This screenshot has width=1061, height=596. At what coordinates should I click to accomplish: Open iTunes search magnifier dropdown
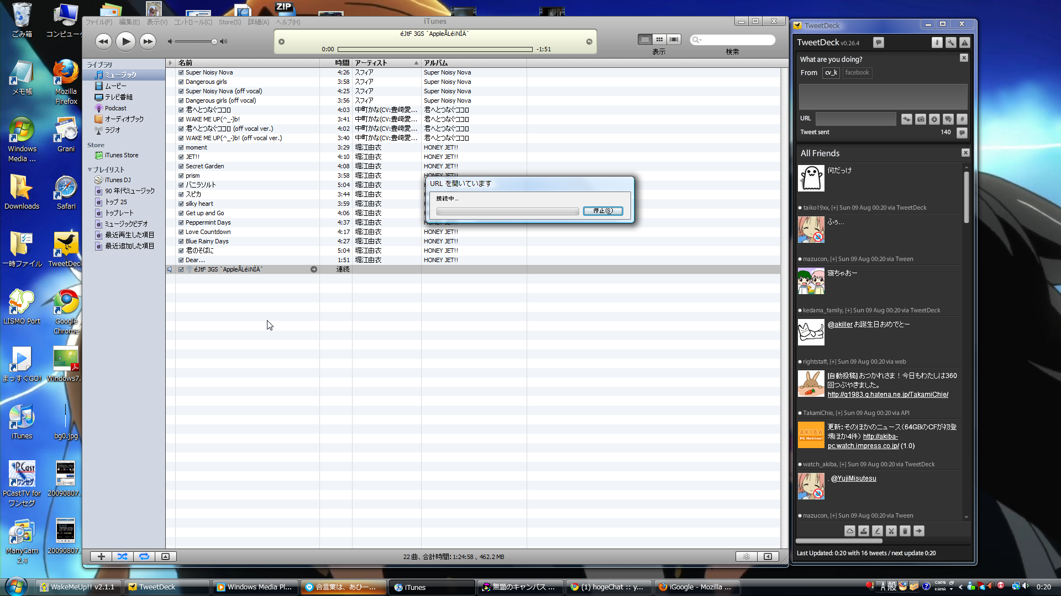[696, 40]
